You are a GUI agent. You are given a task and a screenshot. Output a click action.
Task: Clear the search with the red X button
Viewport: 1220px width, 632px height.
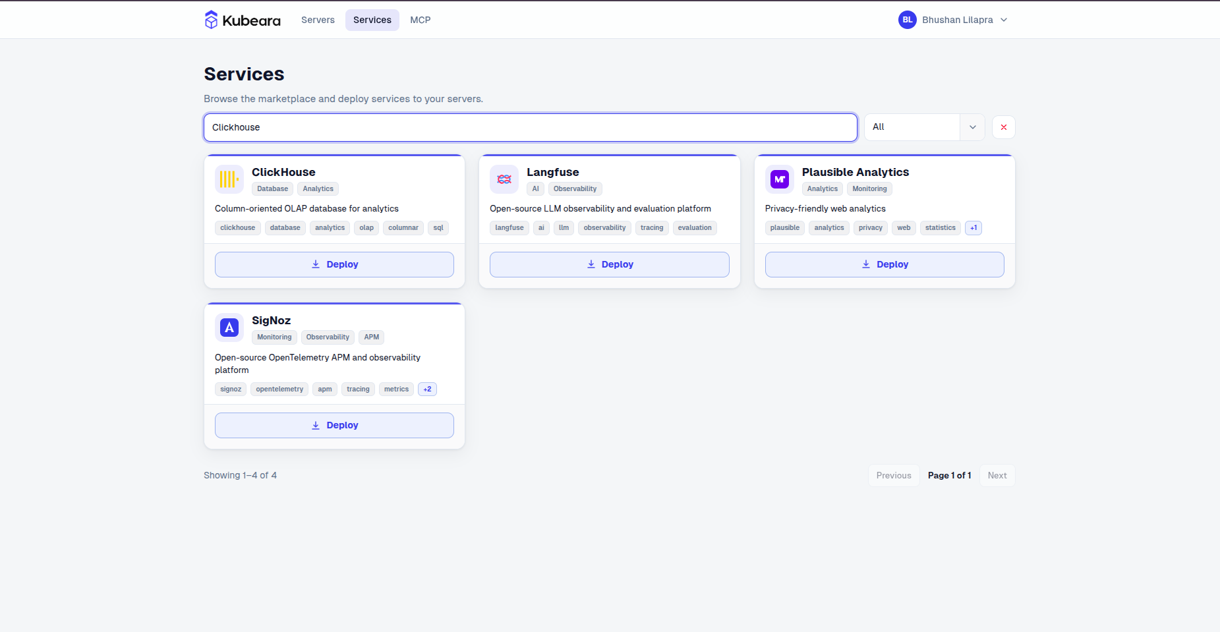pos(1004,127)
